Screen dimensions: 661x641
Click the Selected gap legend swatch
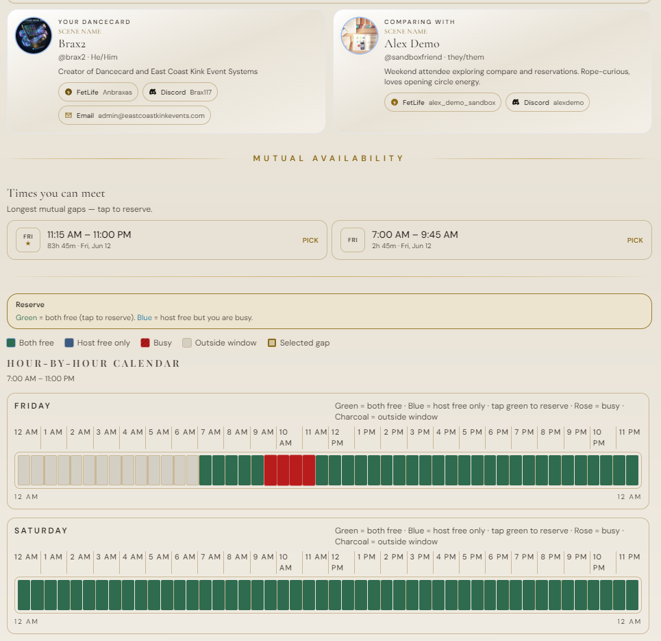[x=272, y=343]
